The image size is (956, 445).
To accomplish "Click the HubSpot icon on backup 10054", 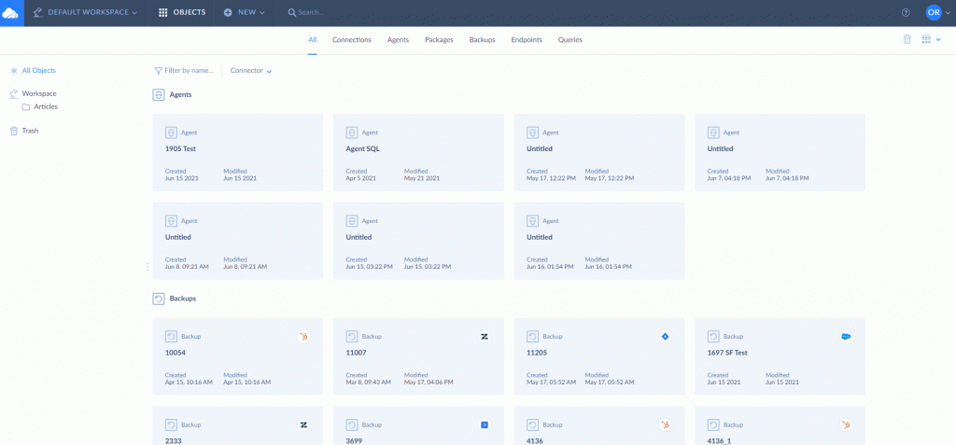I will click(x=303, y=336).
